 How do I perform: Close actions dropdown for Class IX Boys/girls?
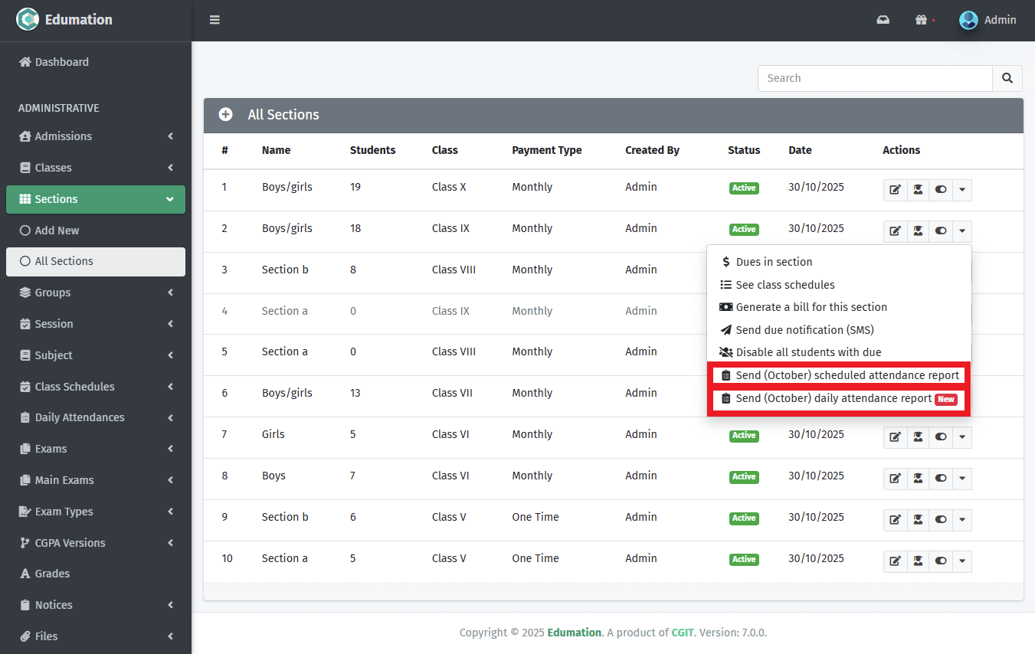click(962, 231)
